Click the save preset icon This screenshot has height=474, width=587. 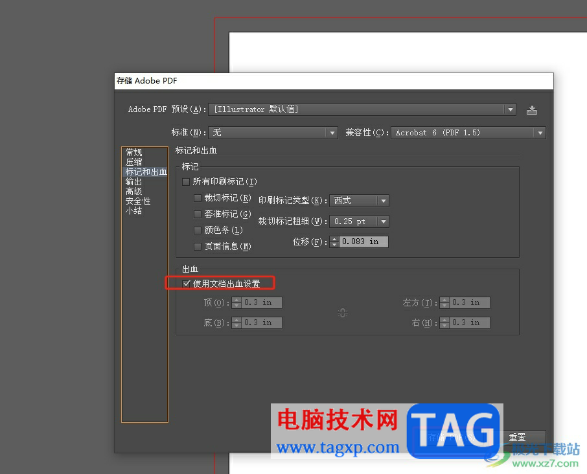[531, 110]
